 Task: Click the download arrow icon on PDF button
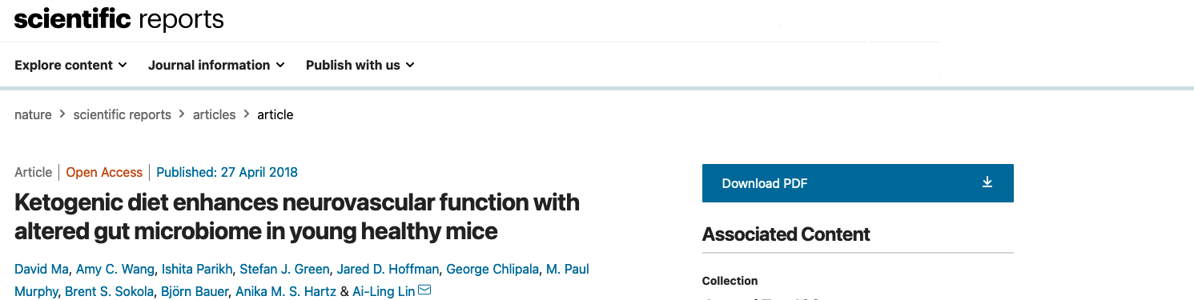point(987,182)
